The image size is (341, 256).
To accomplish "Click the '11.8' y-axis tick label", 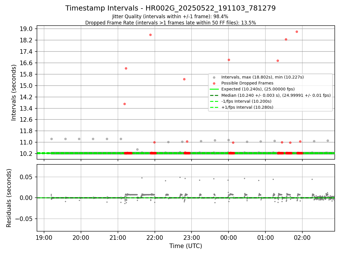I will (27, 131).
